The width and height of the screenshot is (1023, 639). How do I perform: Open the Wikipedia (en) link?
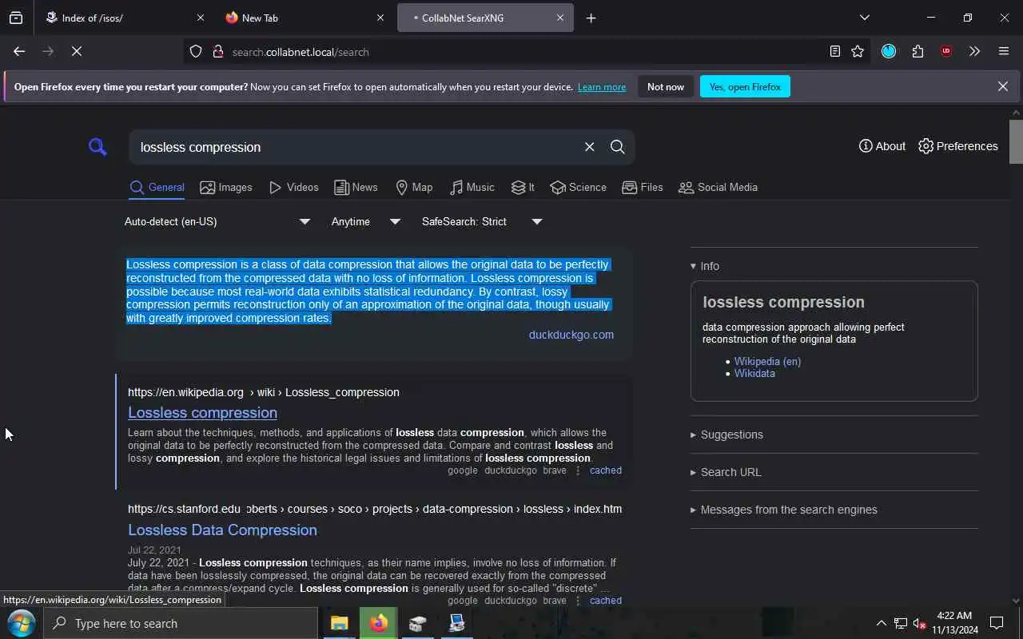(x=767, y=361)
